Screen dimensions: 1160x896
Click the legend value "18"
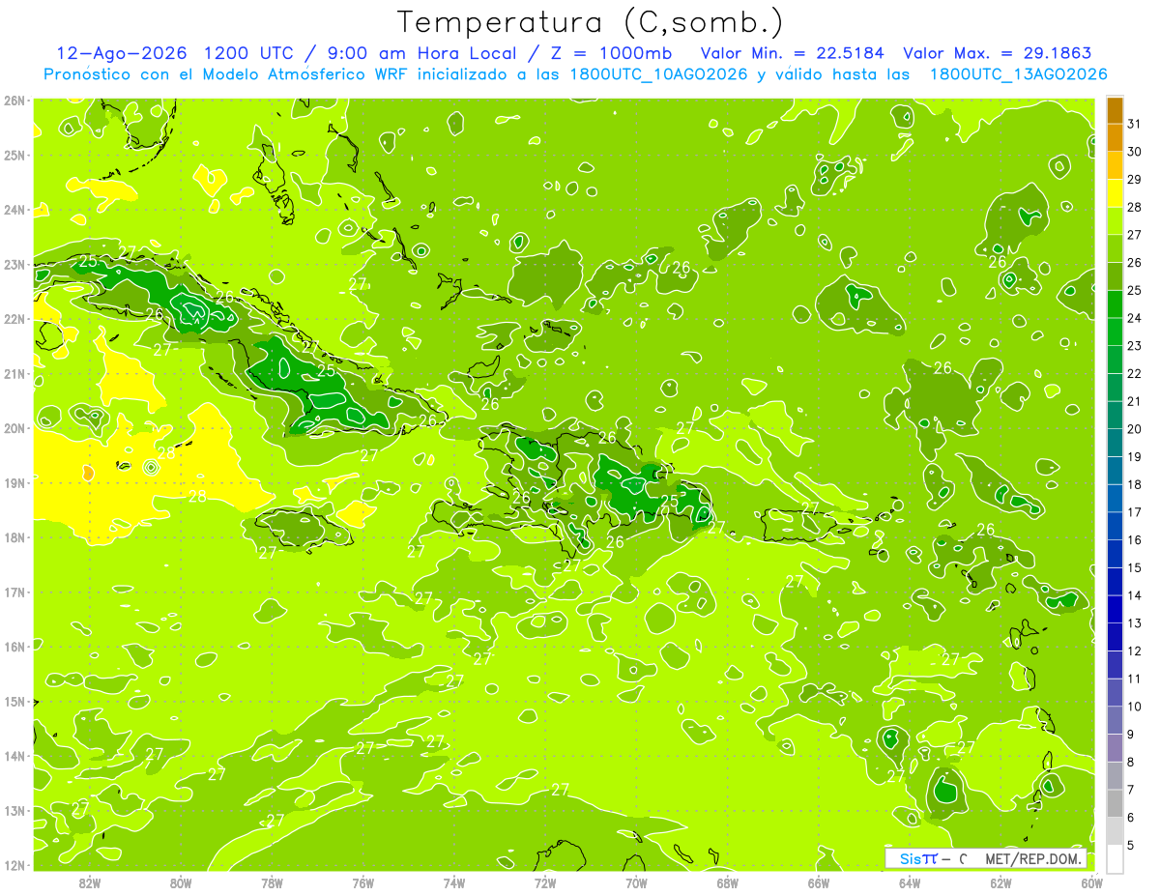(1135, 485)
